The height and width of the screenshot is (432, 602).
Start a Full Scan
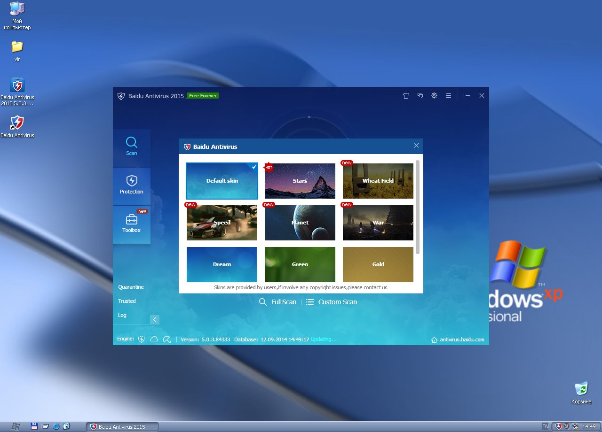pyautogui.click(x=278, y=302)
